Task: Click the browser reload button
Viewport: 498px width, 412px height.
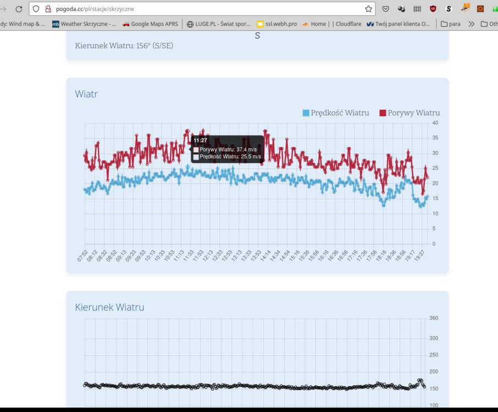Action: point(19,9)
